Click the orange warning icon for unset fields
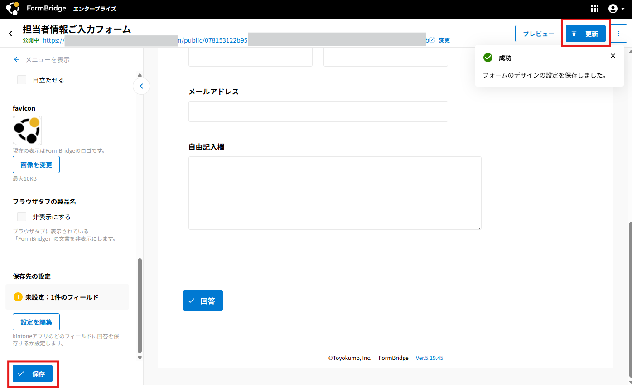Viewport: 632px width, 388px height. (x=18, y=297)
